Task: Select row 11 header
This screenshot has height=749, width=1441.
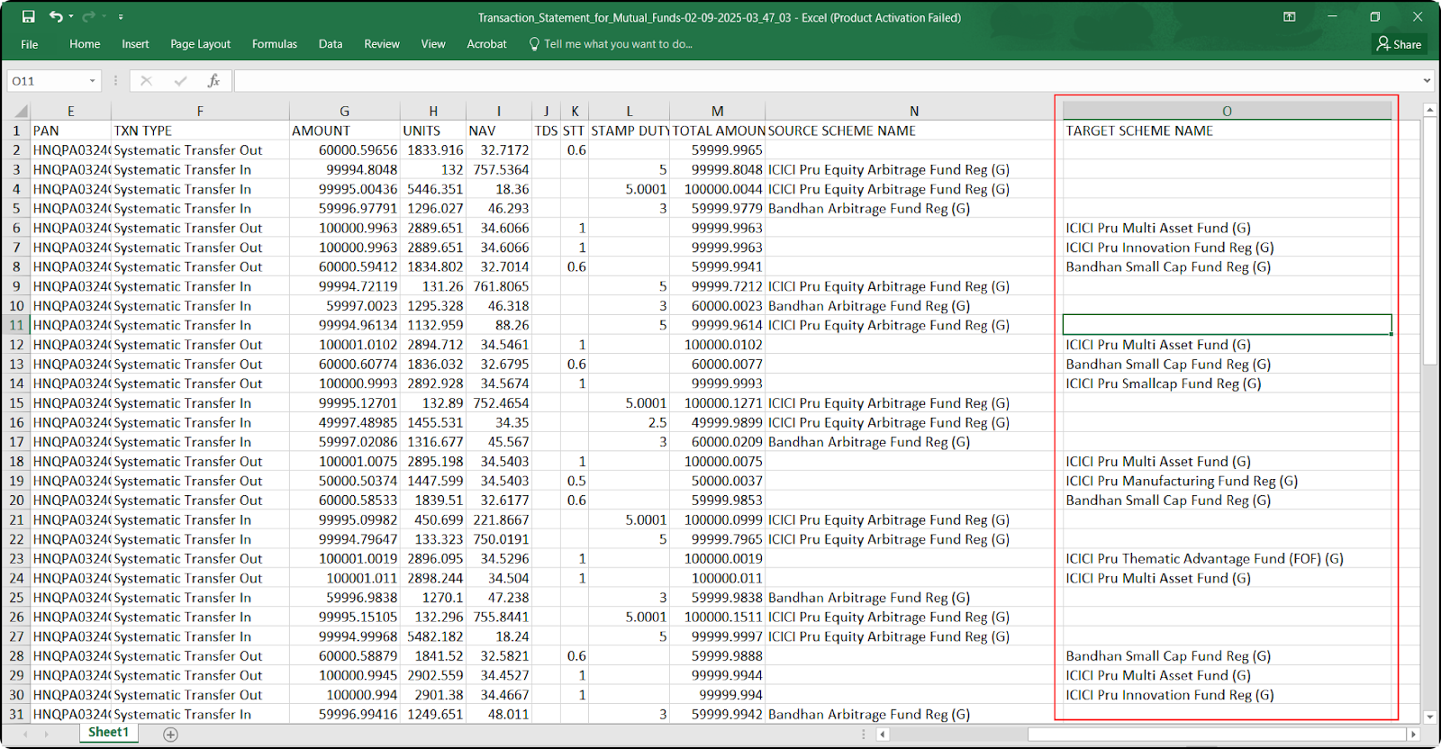Action: pos(17,325)
